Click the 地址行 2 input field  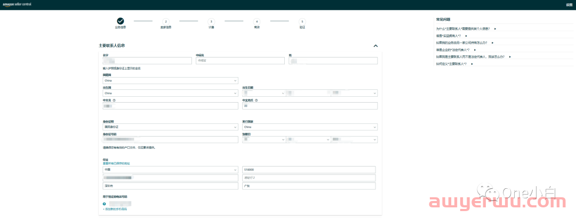click(309, 178)
